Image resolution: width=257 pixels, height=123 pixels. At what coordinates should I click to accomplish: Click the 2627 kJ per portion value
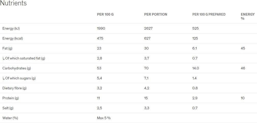point(148,29)
